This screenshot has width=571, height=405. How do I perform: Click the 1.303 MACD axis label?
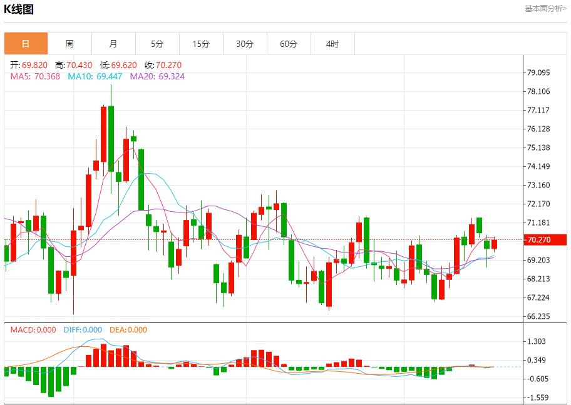click(x=537, y=341)
